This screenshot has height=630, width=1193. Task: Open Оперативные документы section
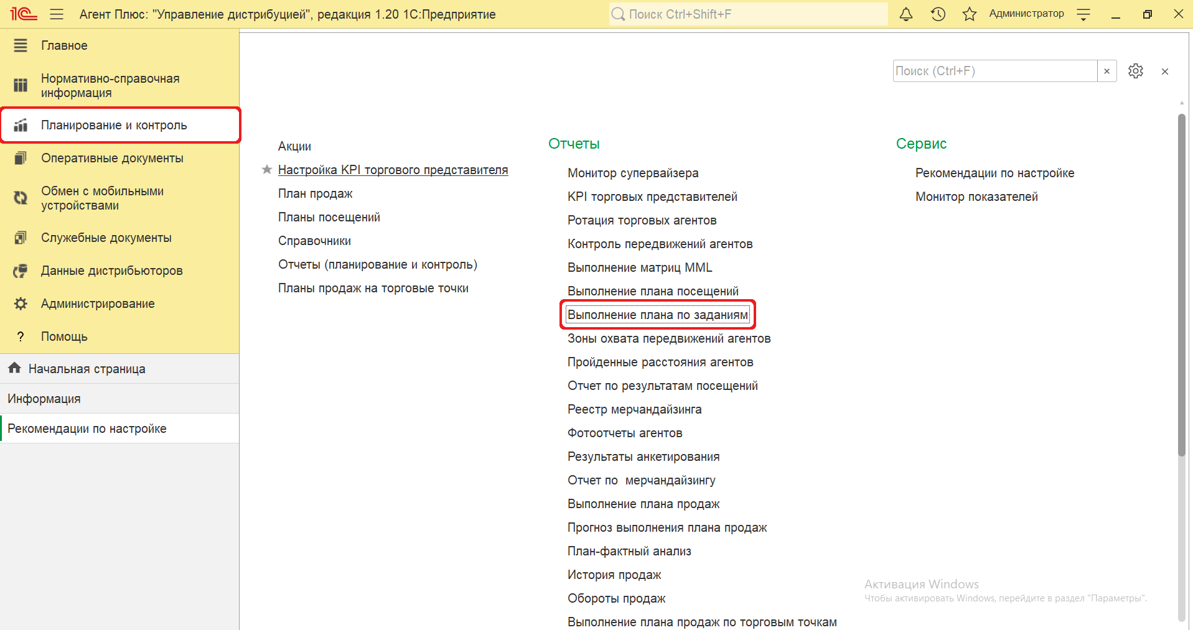coord(119,158)
